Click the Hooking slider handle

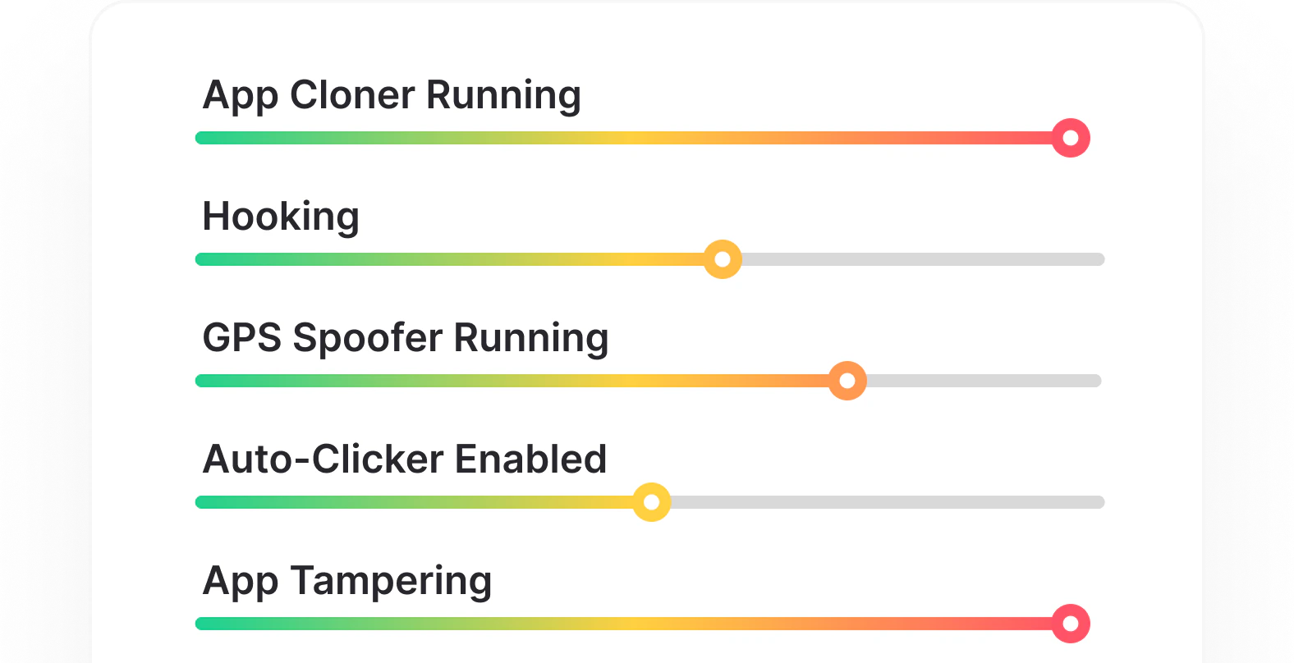[x=722, y=258]
